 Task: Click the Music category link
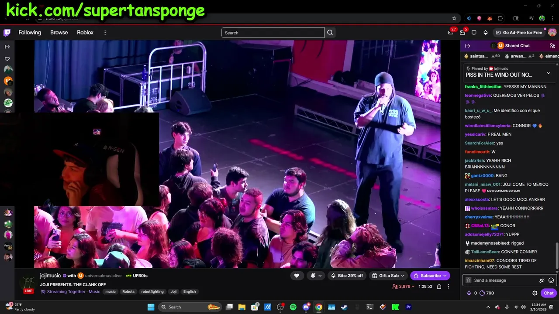coord(94,292)
